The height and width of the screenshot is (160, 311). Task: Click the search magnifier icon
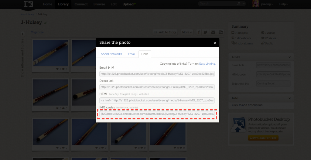click(239, 4)
